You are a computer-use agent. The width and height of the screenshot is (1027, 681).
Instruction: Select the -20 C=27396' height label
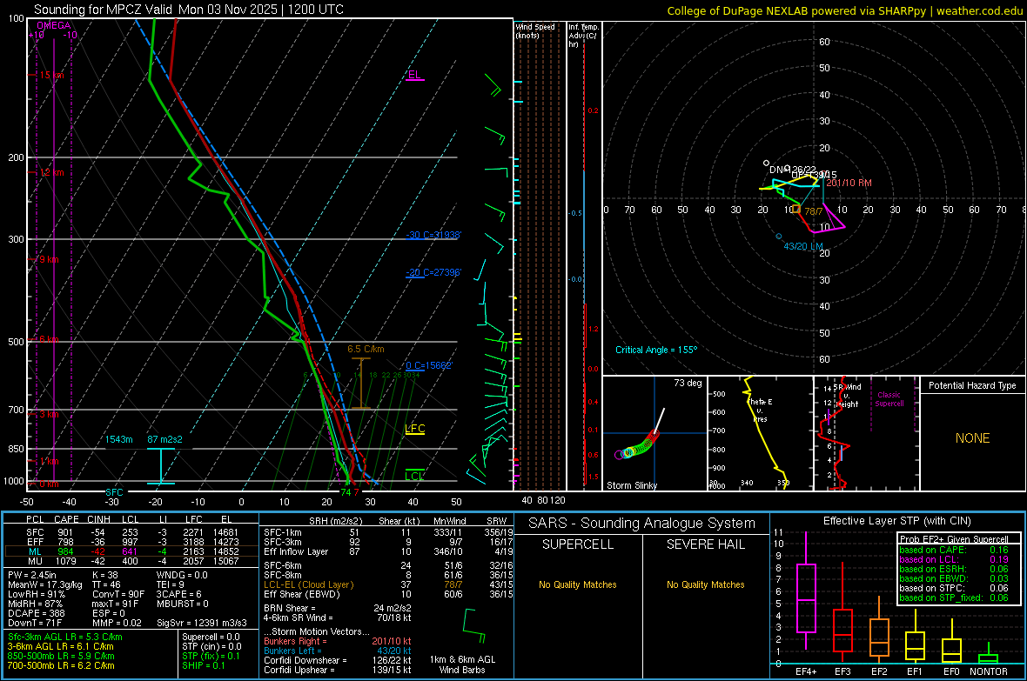tap(433, 272)
